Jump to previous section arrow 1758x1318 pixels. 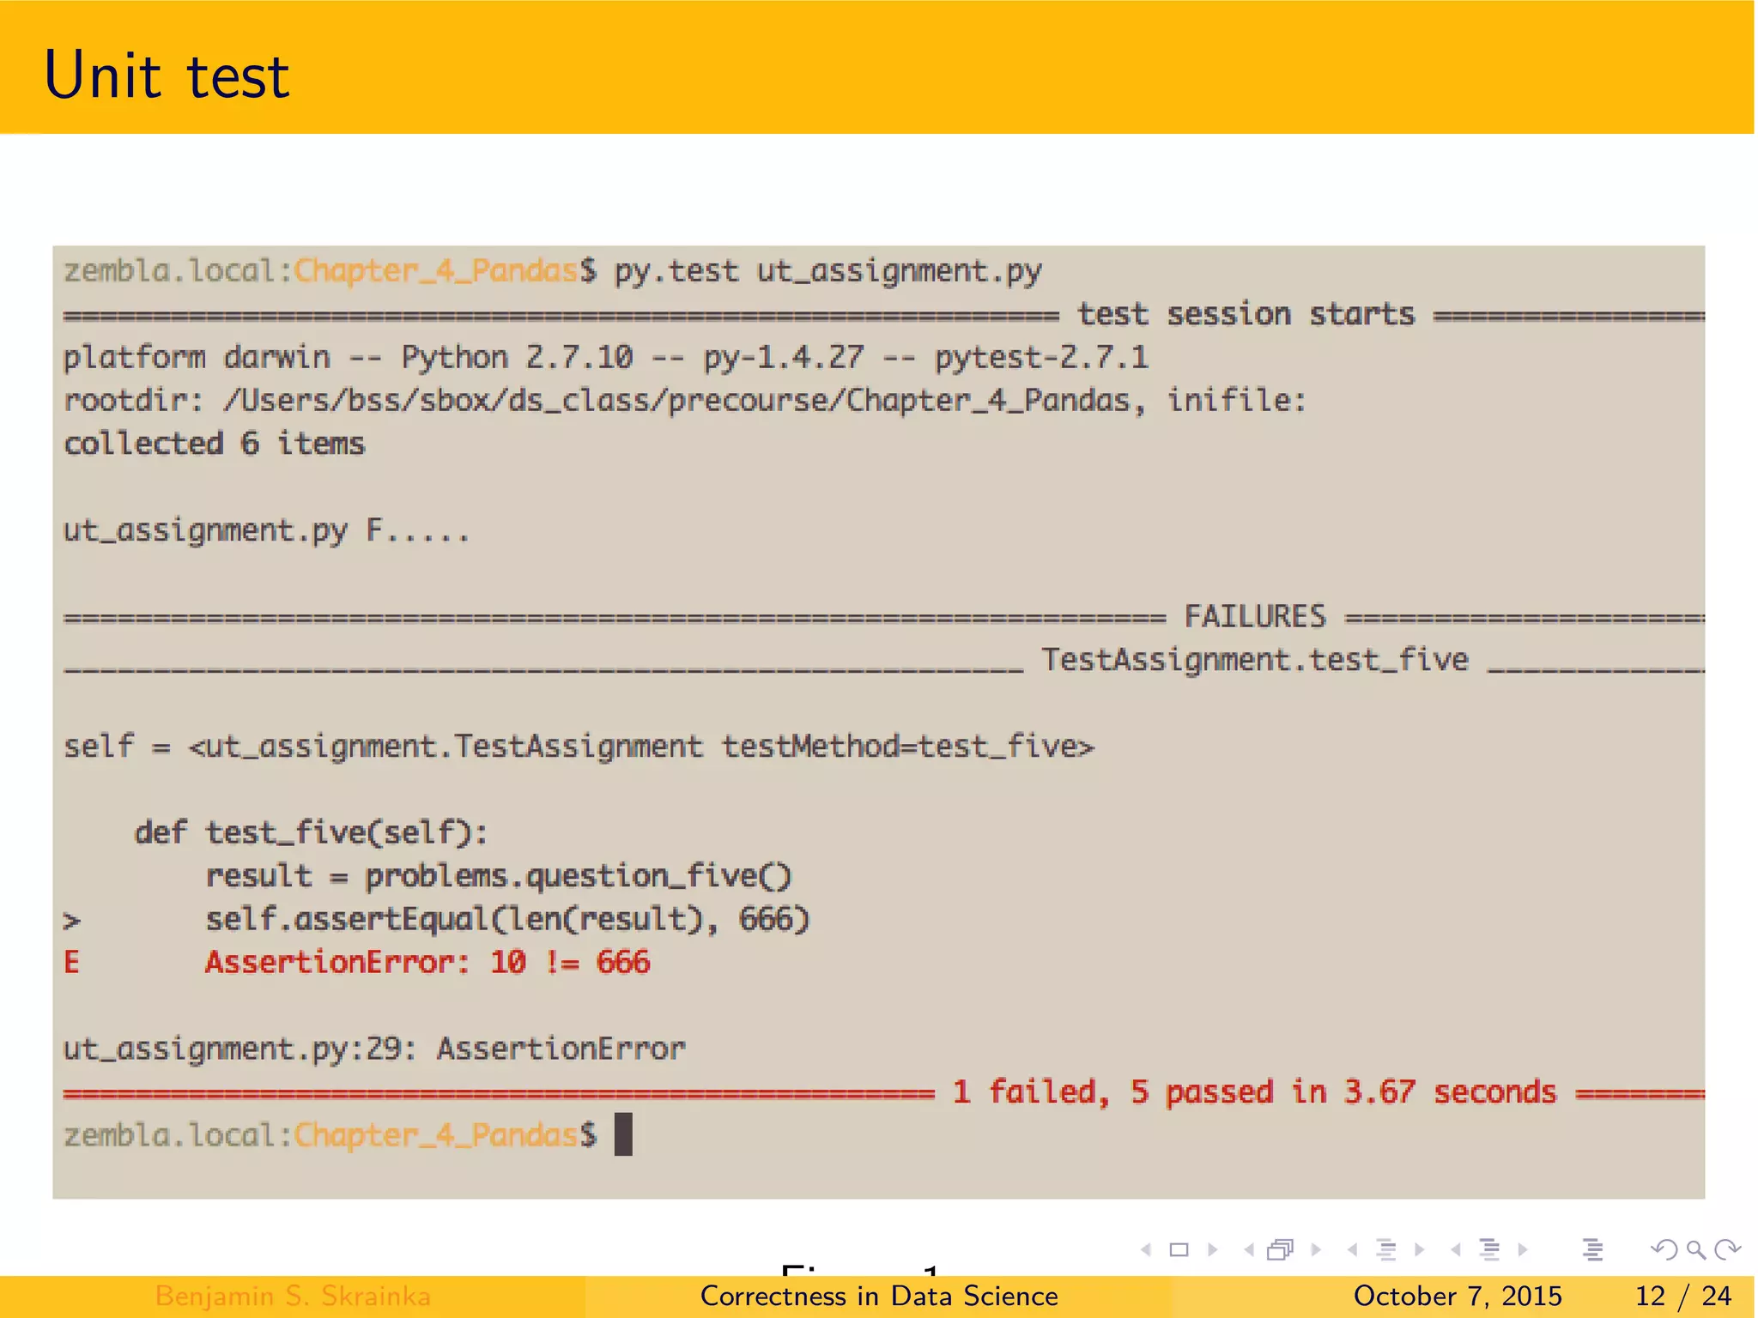coord(1456,1250)
